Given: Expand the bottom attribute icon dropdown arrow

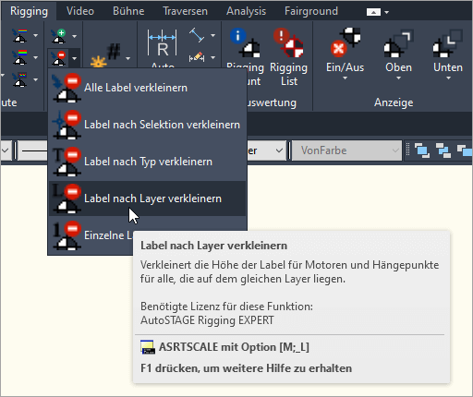Looking at the screenshot, I should [35, 79].
